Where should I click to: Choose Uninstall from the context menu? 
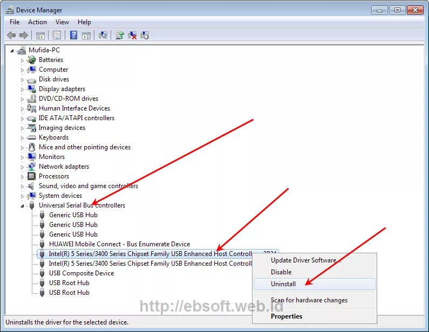pyautogui.click(x=315, y=284)
